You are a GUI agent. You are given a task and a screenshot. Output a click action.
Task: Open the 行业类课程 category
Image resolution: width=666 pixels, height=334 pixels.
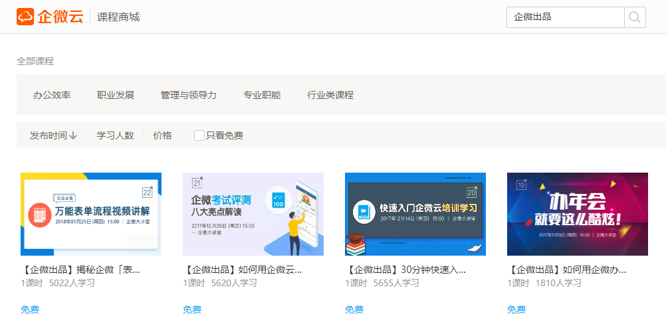[x=330, y=95]
